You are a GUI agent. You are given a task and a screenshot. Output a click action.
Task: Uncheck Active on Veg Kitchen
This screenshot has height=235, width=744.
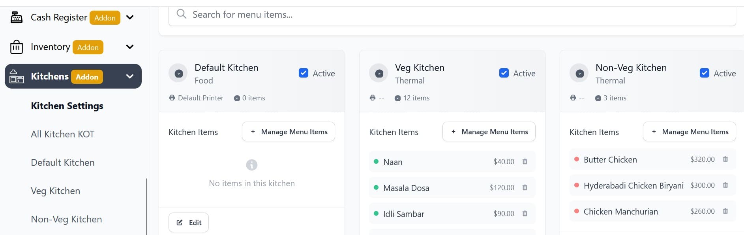click(504, 73)
